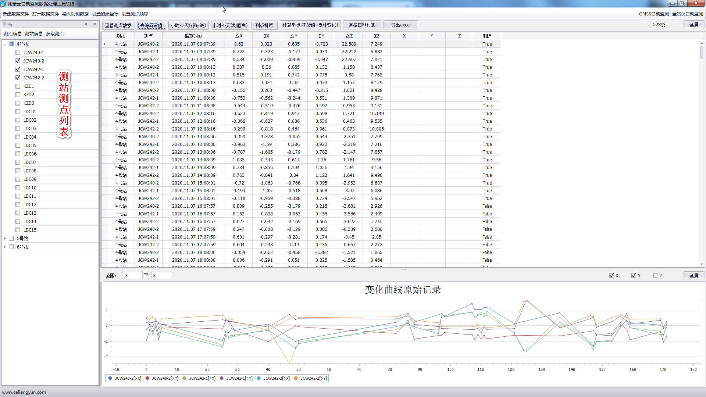Click 计算坐标[初始值+累计变化] button
Image resolution: width=706 pixels, height=397 pixels.
(x=310, y=25)
